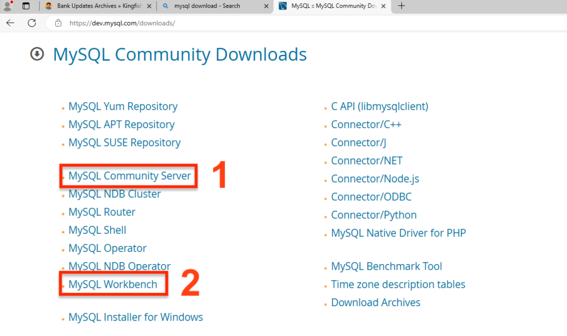567x336 pixels.
Task: Open Connector/J link
Action: pos(359,143)
